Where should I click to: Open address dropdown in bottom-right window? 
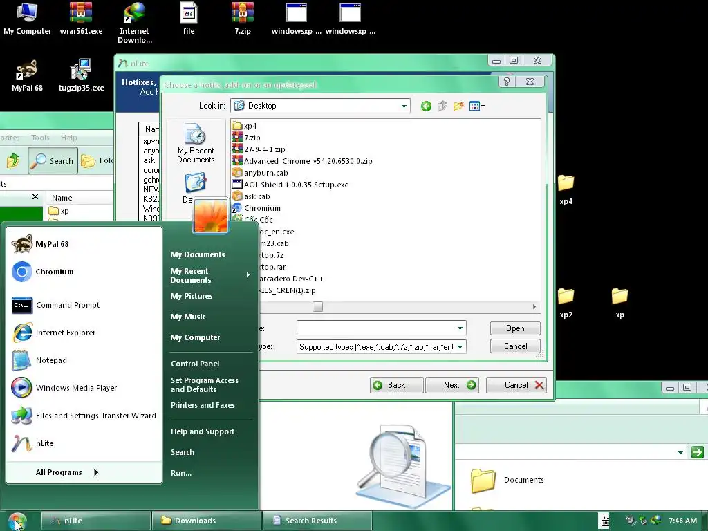click(680, 452)
